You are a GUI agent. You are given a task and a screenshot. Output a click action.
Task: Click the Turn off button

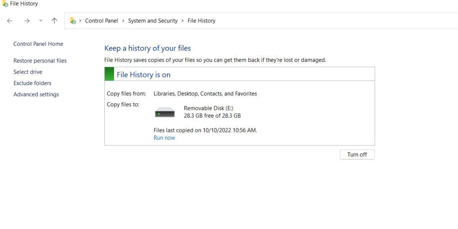click(357, 155)
